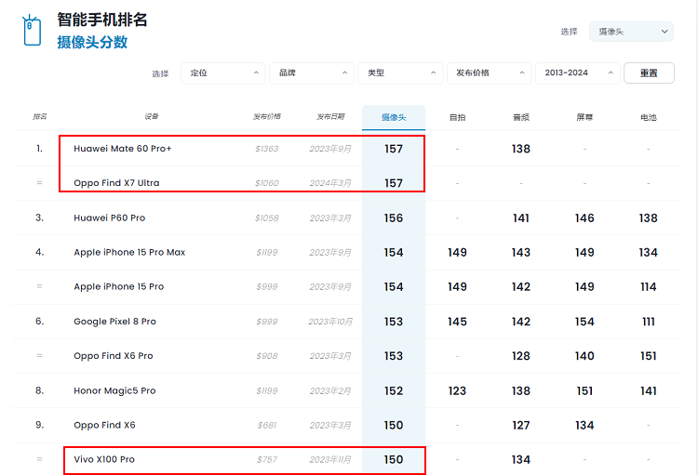Open Google Pixel 8 Pro entry
Viewport: 698px width, 475px height.
click(114, 321)
